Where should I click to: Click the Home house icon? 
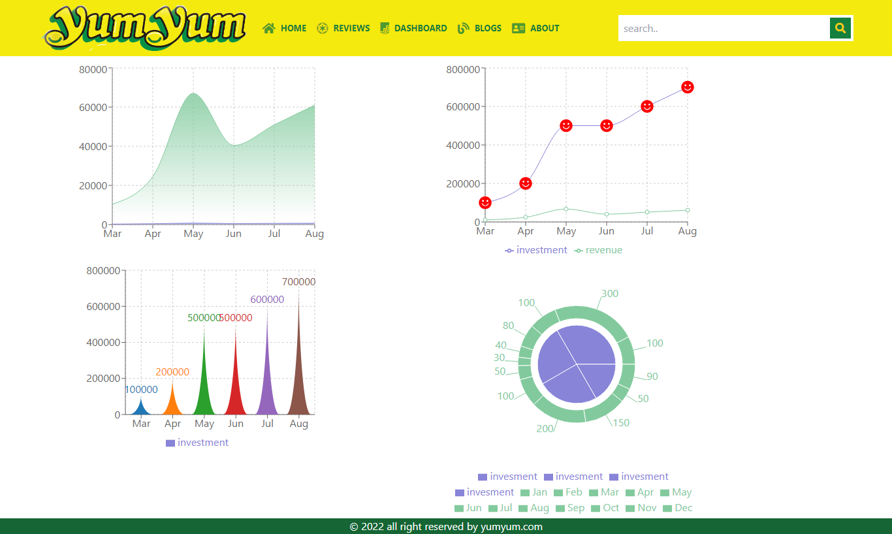point(268,28)
